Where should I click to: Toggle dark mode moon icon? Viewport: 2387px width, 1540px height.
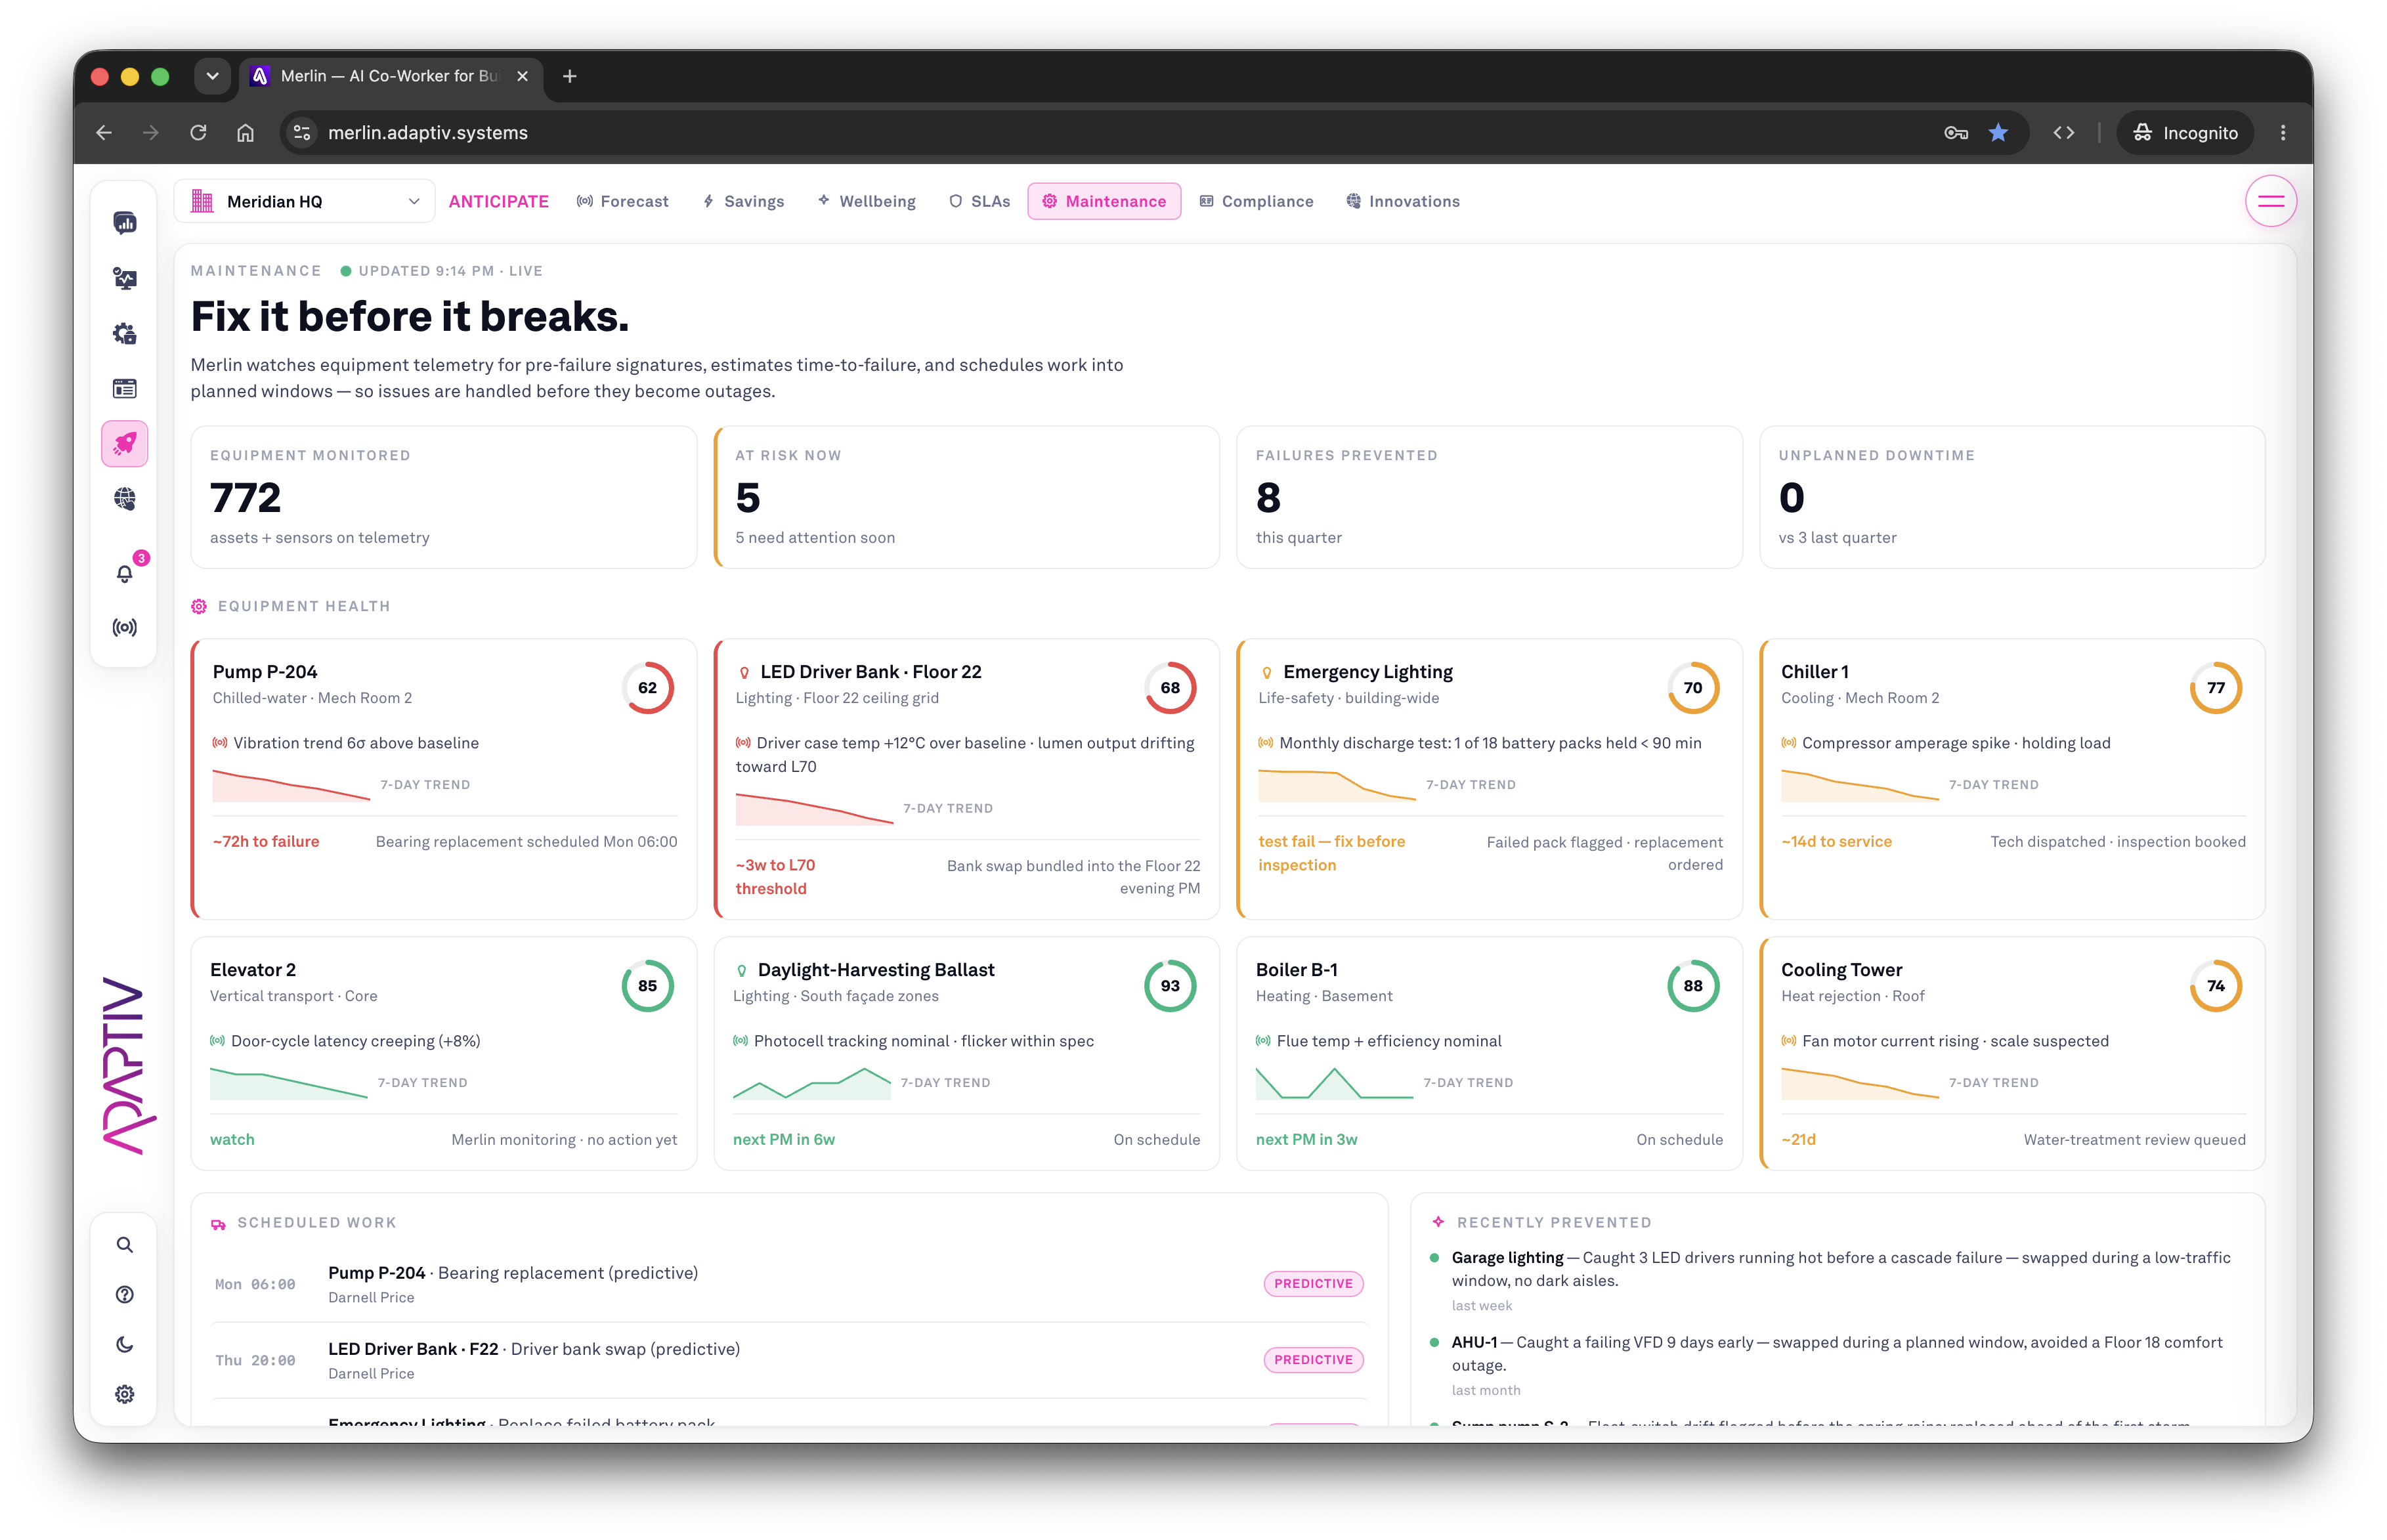(124, 1344)
